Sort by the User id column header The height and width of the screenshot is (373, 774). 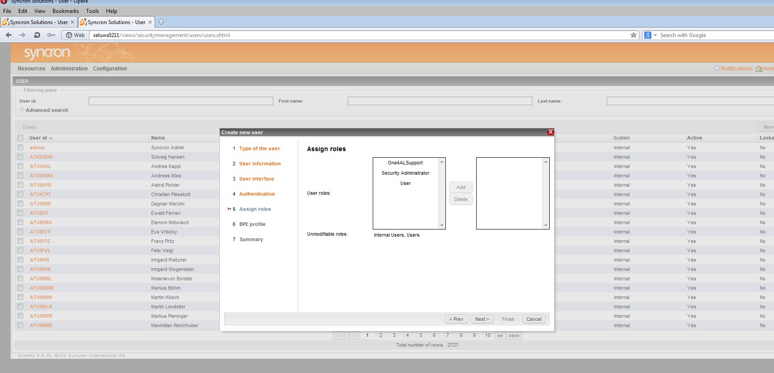pos(38,138)
